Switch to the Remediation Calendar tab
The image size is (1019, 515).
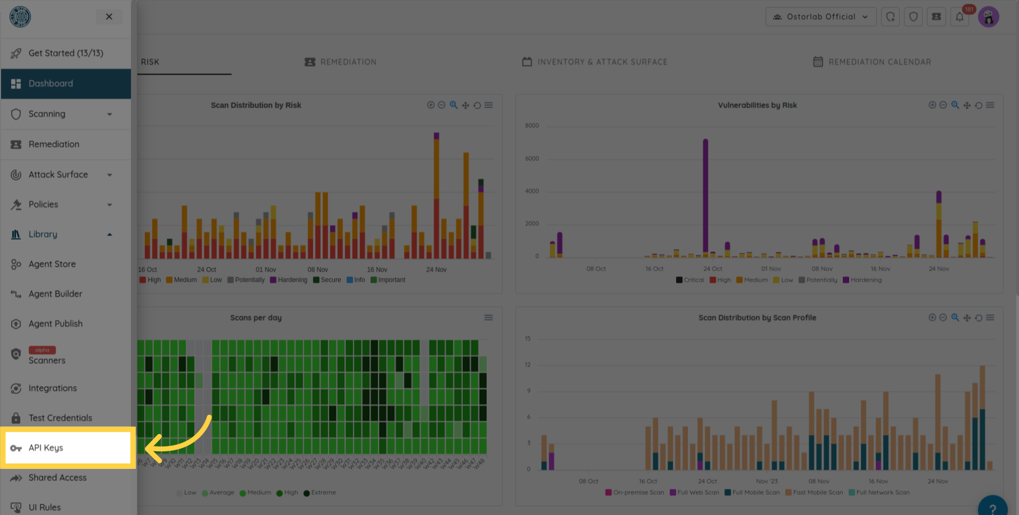point(872,62)
